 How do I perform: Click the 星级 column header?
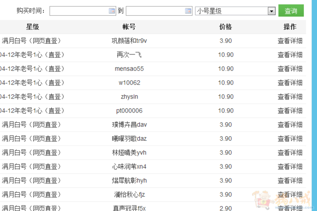pyautogui.click(x=33, y=27)
